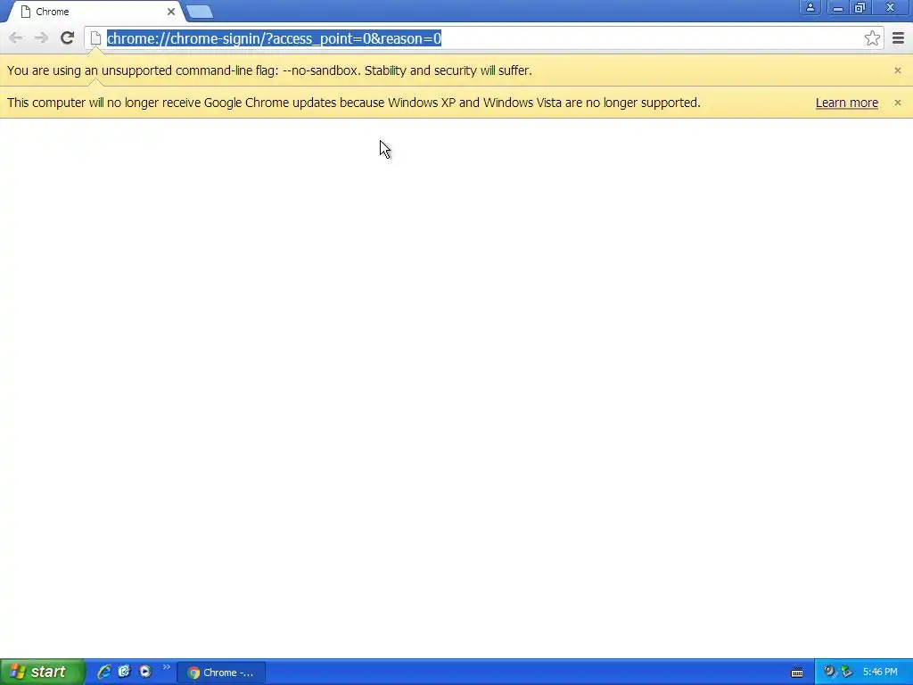
Task: Dismiss the no-sandbox warning infobar
Action: (x=897, y=70)
